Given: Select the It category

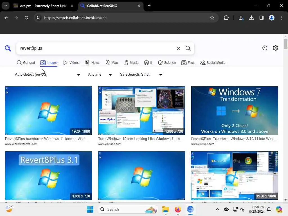Looking at the screenshot, I should tap(148, 63).
